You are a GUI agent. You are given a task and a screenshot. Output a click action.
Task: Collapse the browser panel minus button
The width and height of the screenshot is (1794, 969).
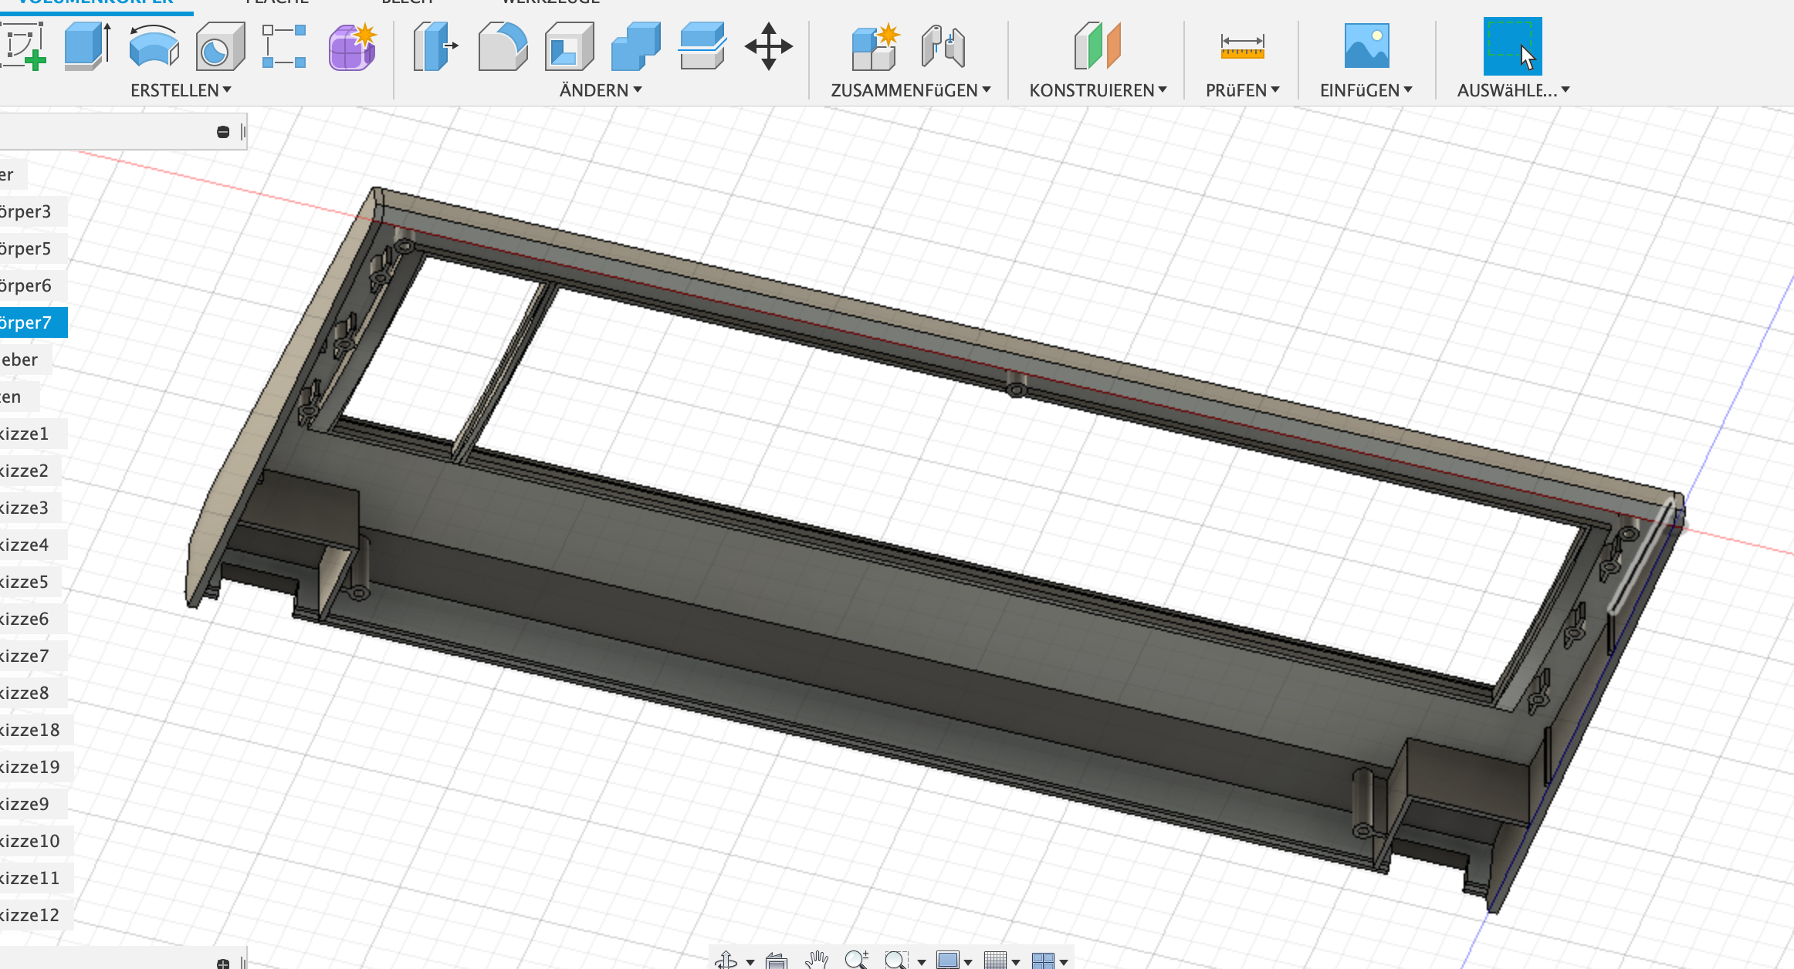223,132
